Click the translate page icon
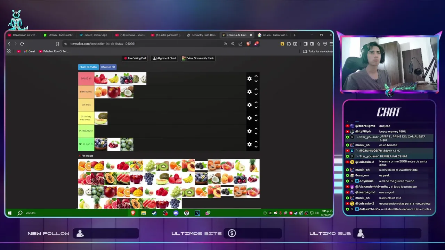Viewport: 445px width, 250px height. [x=226, y=44]
